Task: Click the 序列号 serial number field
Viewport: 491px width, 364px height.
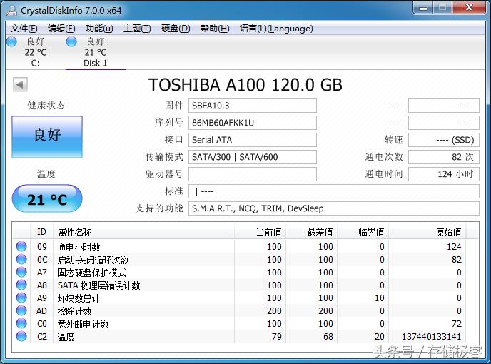Action: (252, 123)
